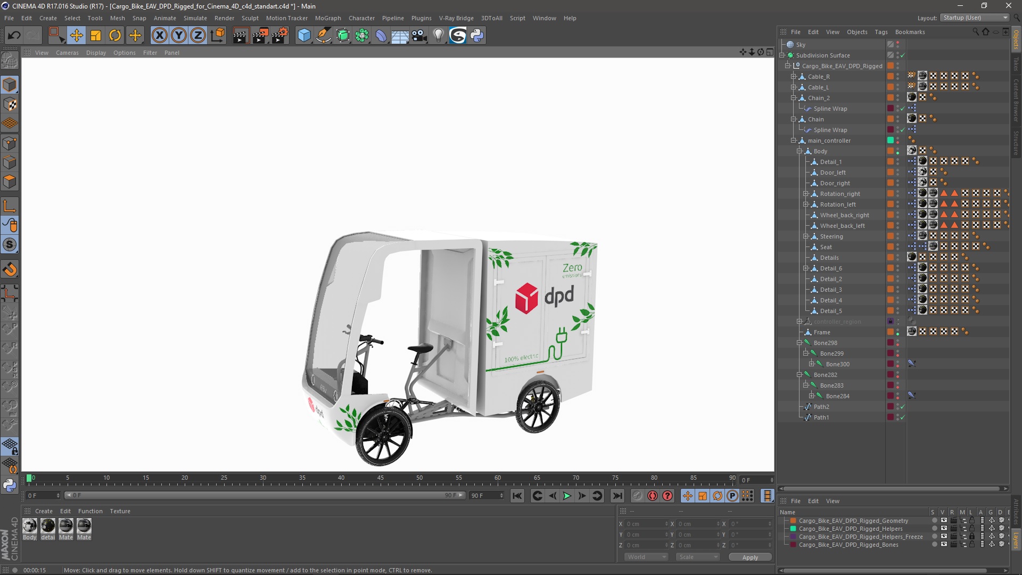Toggle Autokeying button
This screenshot has width=1022, height=575.
(652, 496)
